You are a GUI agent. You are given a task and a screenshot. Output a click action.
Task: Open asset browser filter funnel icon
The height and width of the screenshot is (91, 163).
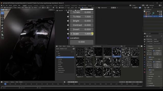coord(138,46)
